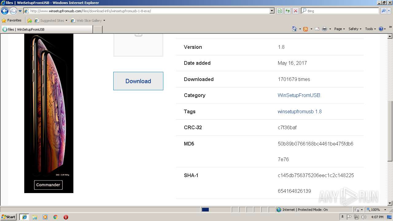Open the Help question mark menu
The image size is (393, 221).
[x=382, y=29]
